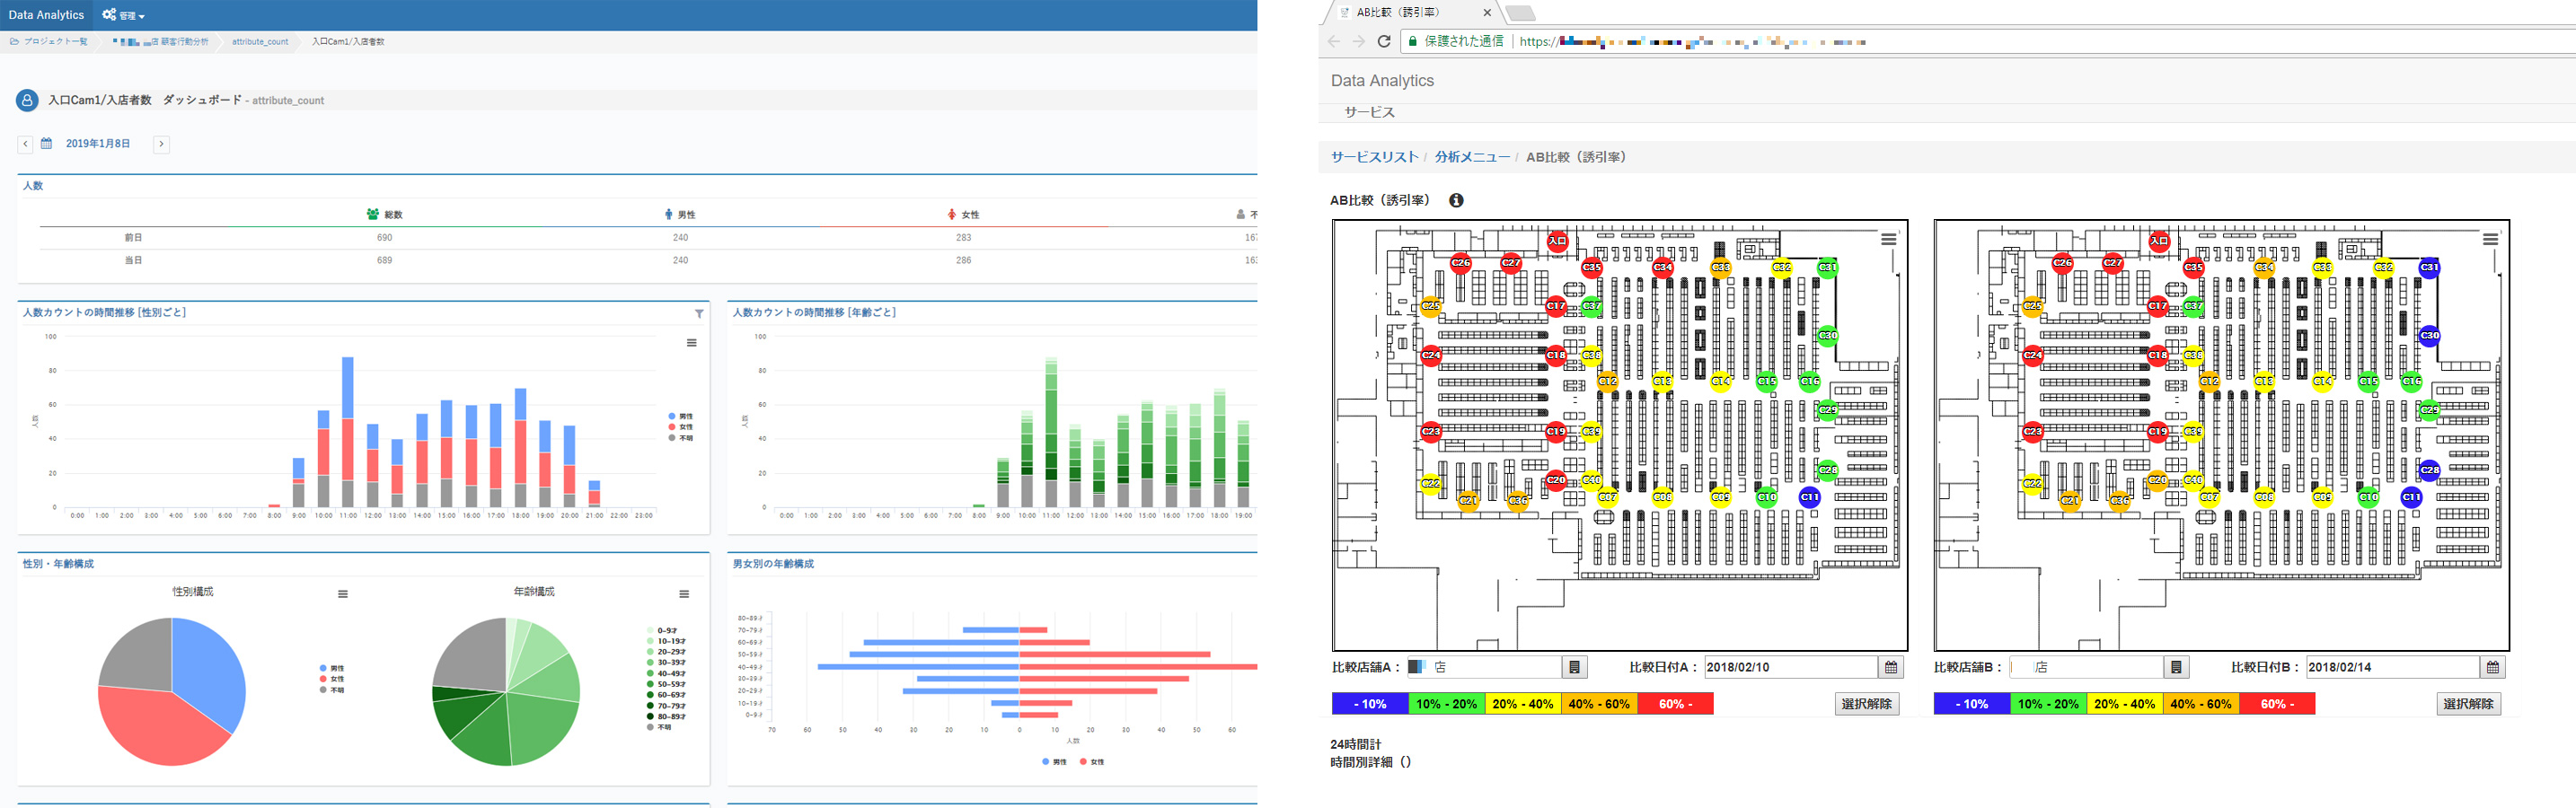Screen dimensions: 2576x808
Task: Click 選択解除 button under store A map
Action: (1866, 704)
